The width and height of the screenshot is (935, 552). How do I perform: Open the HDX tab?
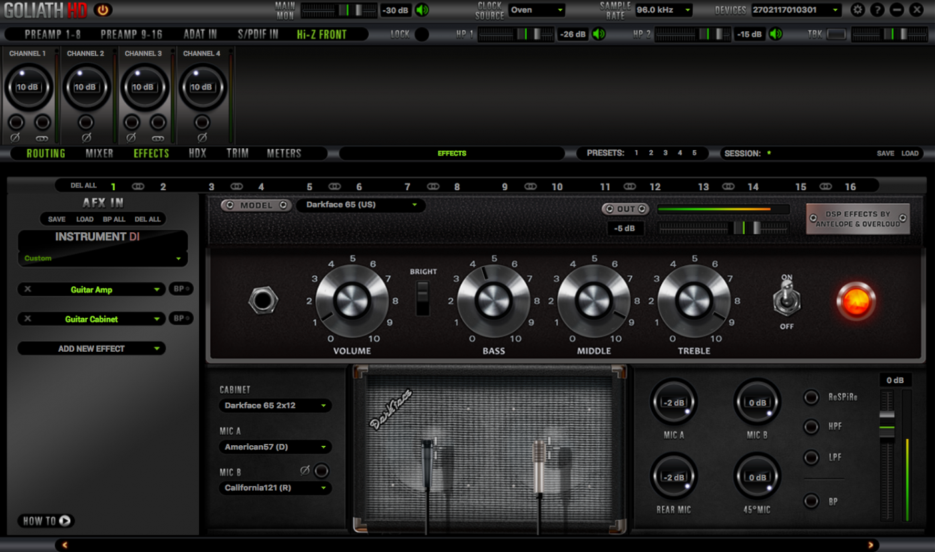click(x=198, y=153)
